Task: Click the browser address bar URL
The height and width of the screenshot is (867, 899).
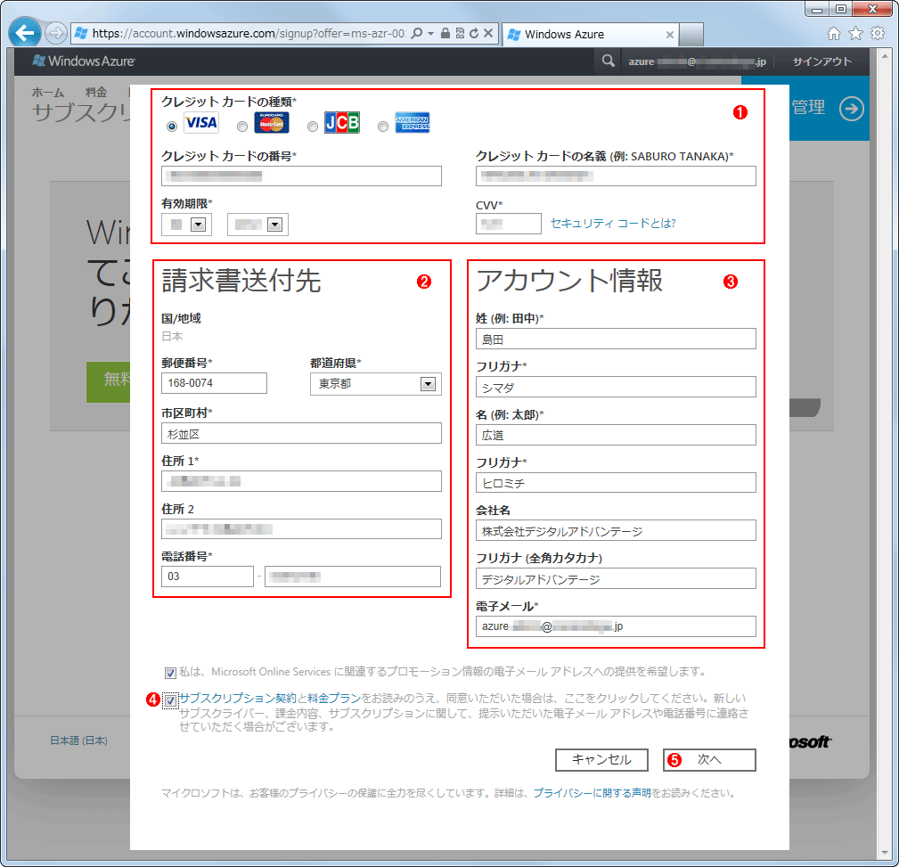Action: point(249,33)
